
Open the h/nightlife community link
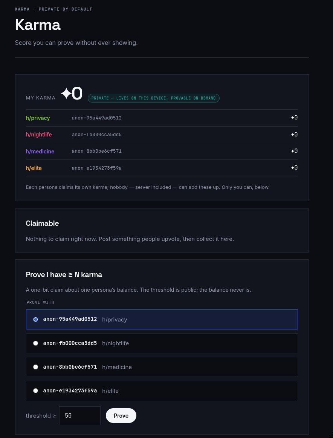(38, 135)
